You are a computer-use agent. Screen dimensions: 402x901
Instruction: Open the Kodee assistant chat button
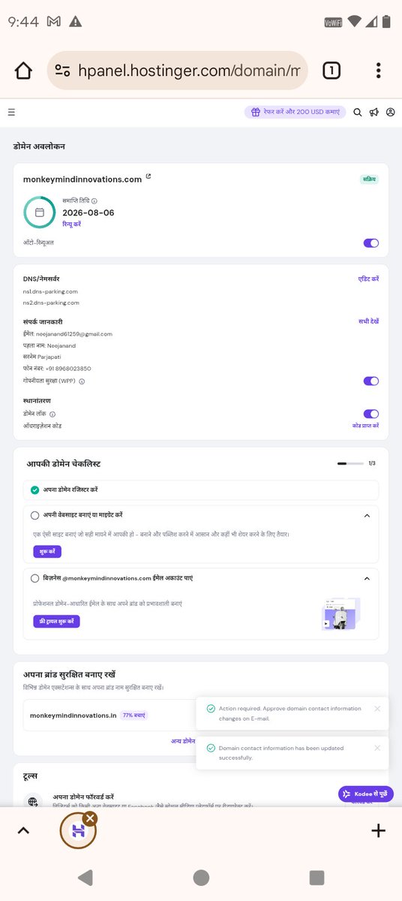365,794
